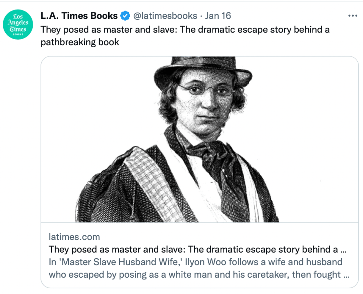
Task: Open the Jan 16 timestamp permalink
Action: click(x=218, y=16)
